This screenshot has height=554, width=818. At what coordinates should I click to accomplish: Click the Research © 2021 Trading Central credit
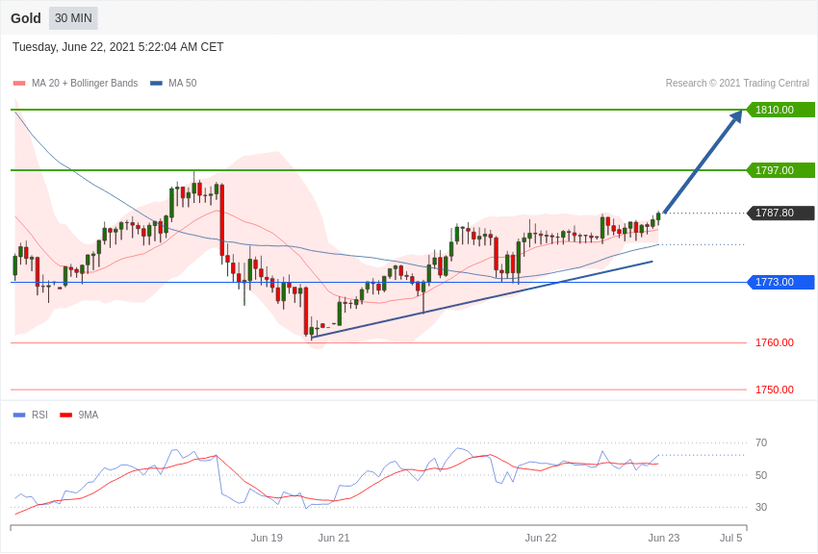[737, 83]
